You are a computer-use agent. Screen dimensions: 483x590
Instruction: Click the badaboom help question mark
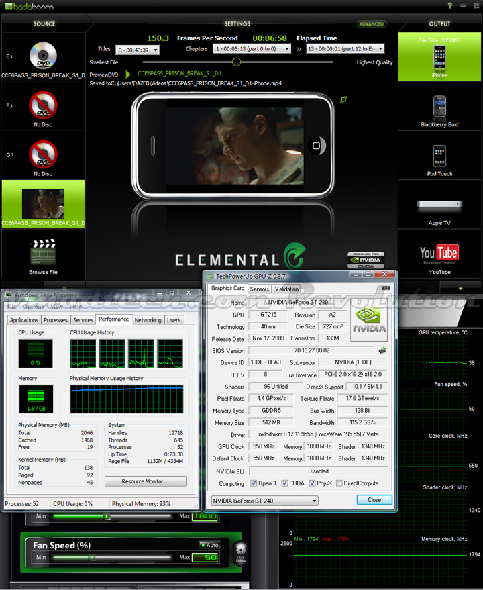pos(450,5)
